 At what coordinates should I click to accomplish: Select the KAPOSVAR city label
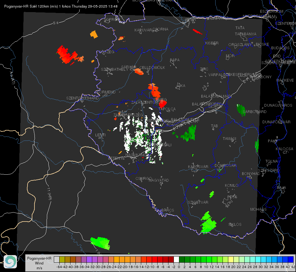click(198, 167)
